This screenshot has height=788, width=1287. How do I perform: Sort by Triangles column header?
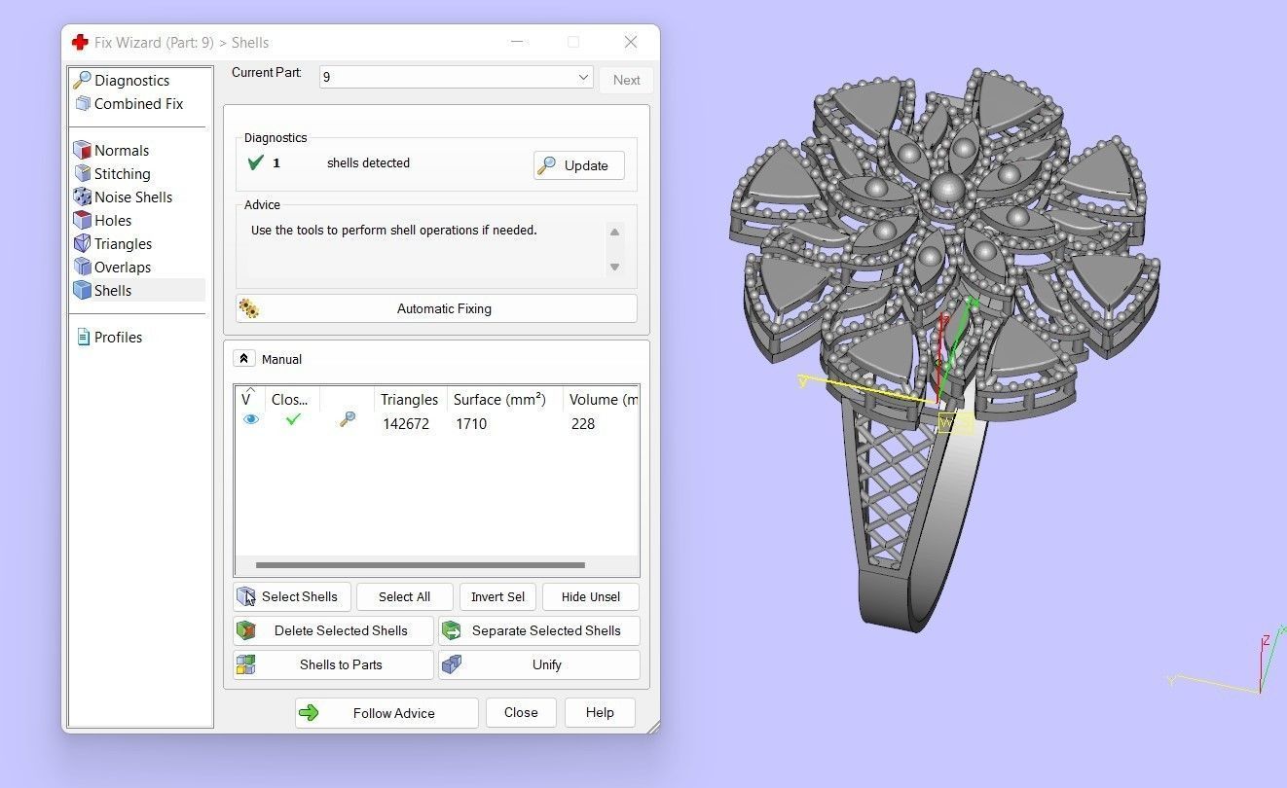point(409,399)
